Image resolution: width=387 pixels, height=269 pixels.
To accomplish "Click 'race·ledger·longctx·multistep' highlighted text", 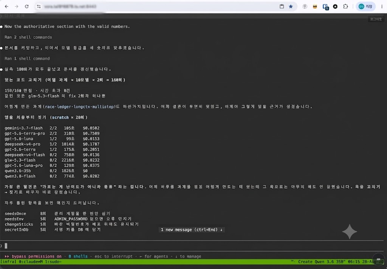I will [x=79, y=107].
